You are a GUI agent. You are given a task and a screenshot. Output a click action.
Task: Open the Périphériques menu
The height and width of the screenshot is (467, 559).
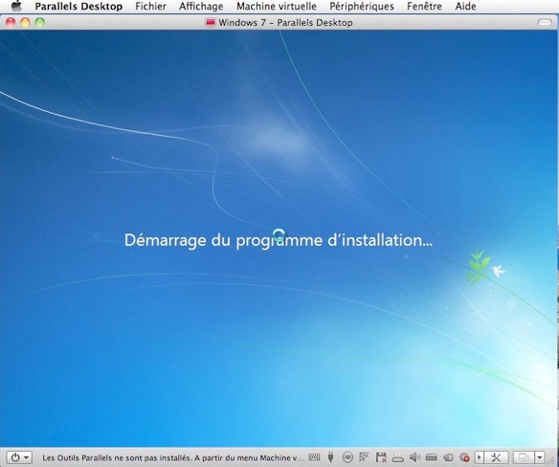click(x=362, y=6)
